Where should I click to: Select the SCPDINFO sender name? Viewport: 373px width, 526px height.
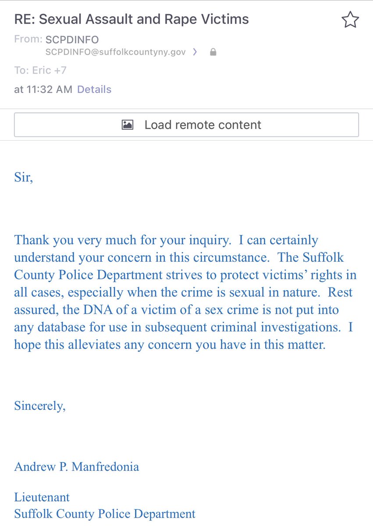pyautogui.click(x=72, y=39)
